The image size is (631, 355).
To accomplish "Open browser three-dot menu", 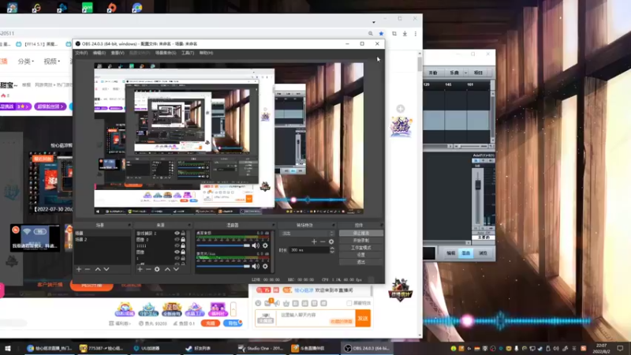I will [x=416, y=34].
